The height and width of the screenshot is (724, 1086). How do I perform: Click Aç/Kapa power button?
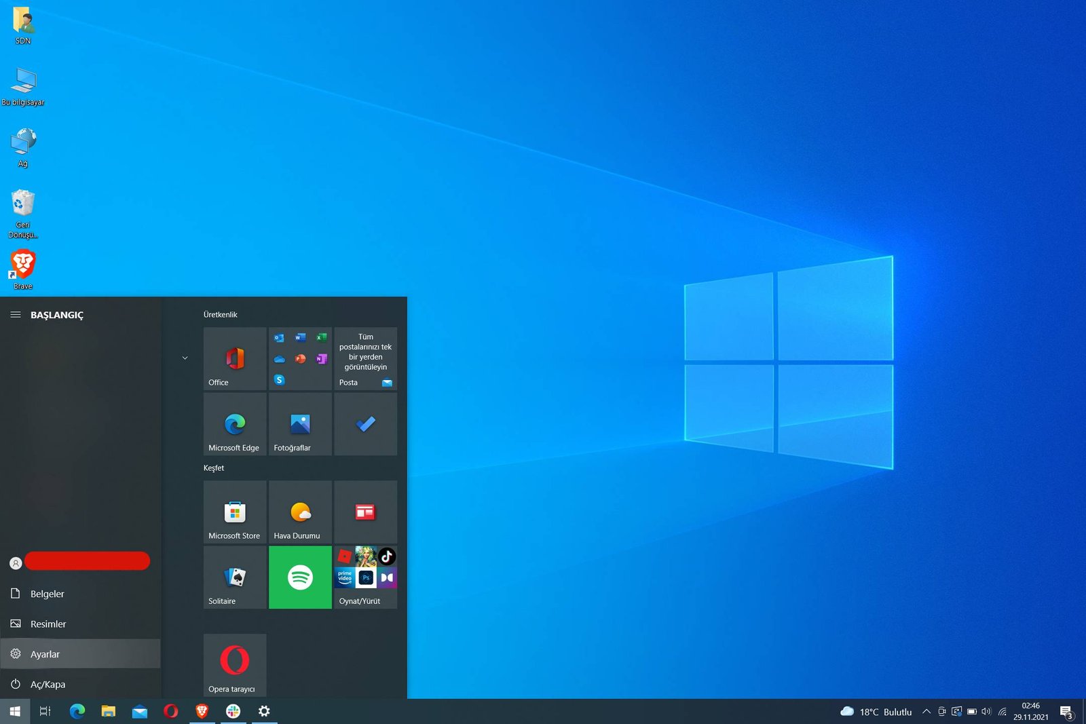tap(48, 684)
